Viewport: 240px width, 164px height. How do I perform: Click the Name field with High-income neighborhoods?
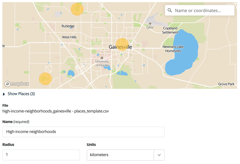click(x=83, y=132)
